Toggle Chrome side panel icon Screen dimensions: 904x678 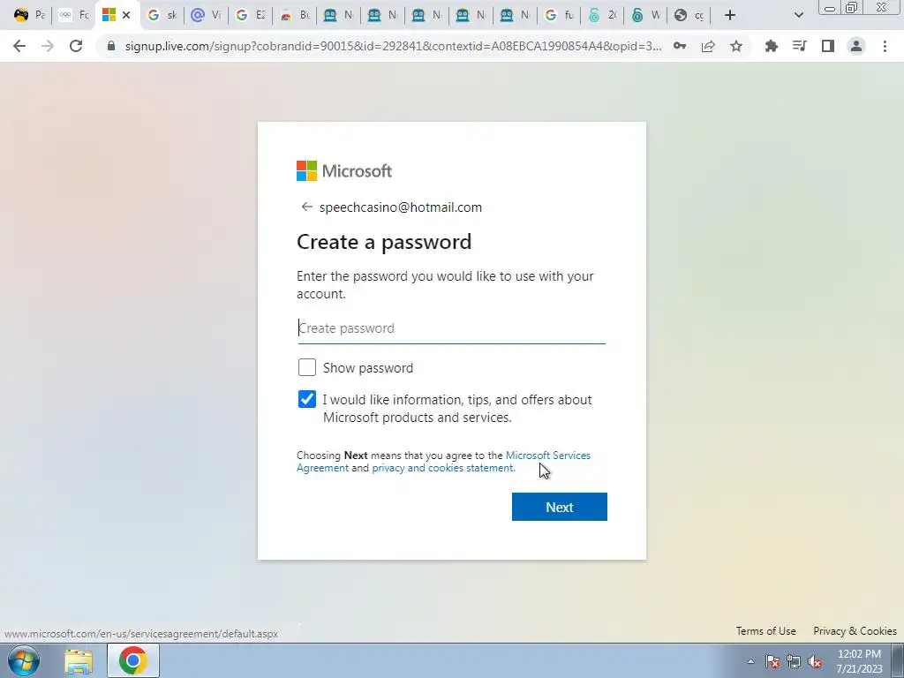pos(828,46)
